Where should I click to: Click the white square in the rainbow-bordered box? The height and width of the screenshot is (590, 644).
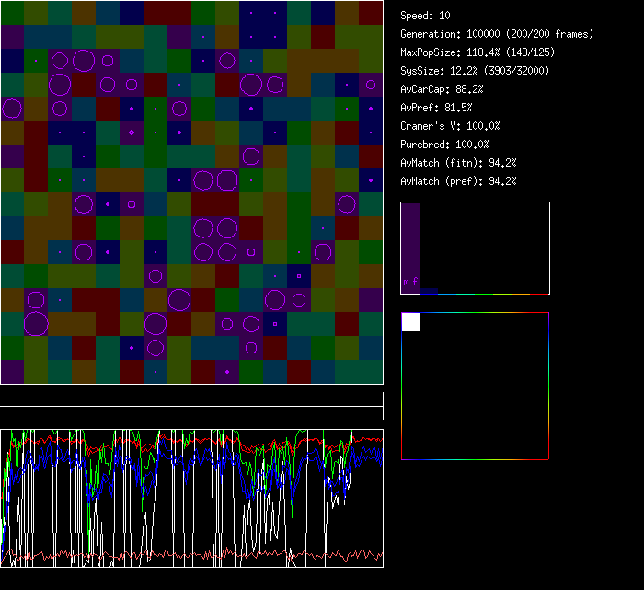click(x=410, y=322)
